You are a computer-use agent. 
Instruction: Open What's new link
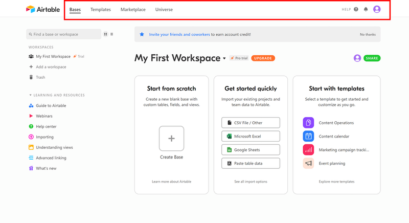46,168
